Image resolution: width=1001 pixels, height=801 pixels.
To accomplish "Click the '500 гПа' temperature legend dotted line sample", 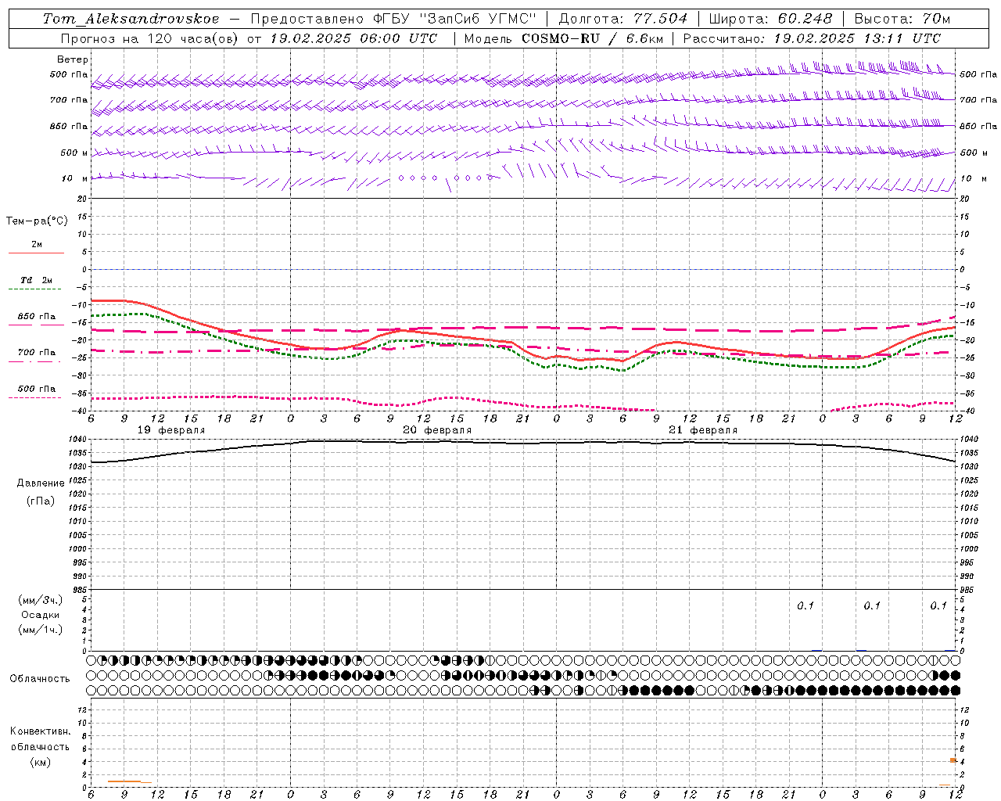I will 35,397.
